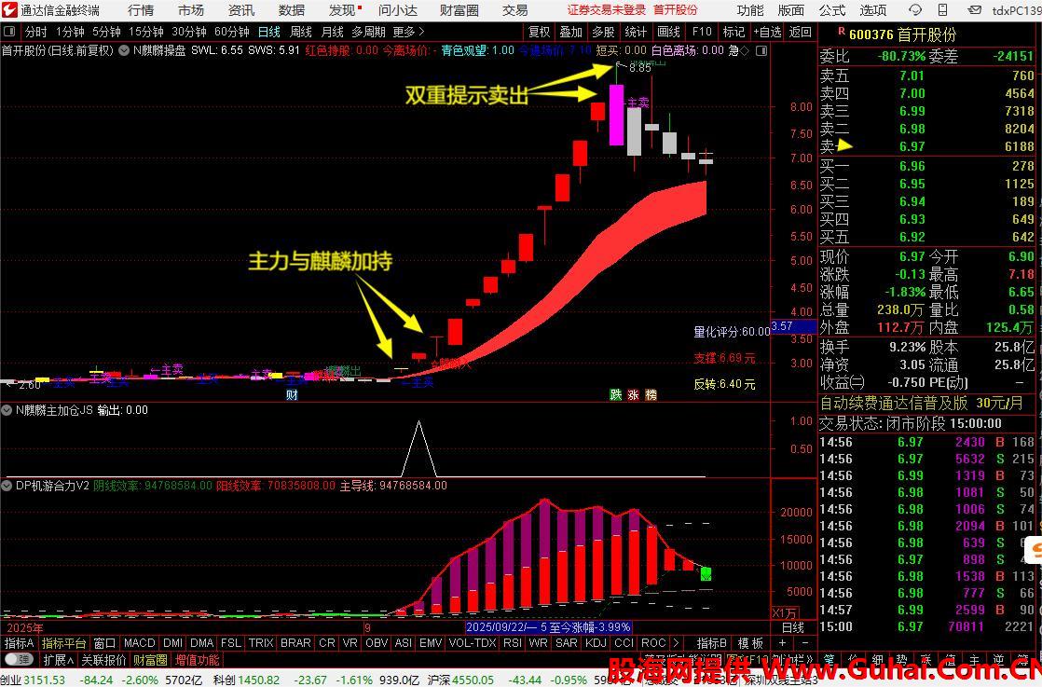Open the 问小达 menu
Image resolution: width=1042 pixels, height=687 pixels.
(x=398, y=10)
